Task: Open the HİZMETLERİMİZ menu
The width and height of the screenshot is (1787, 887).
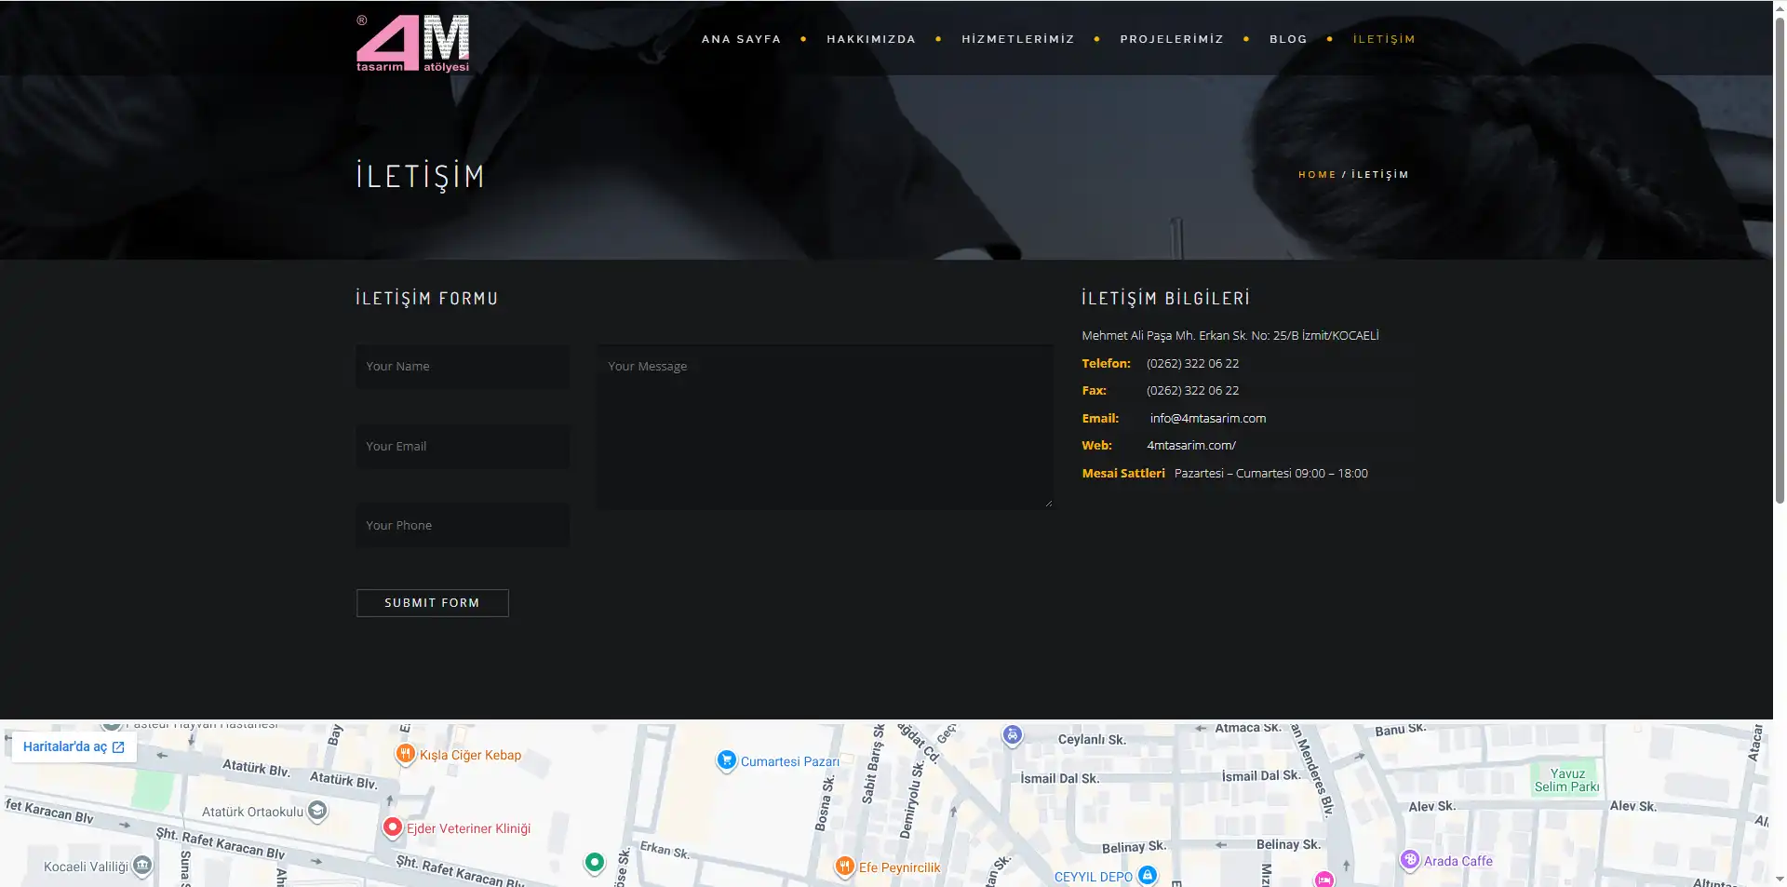Action: coord(1018,39)
